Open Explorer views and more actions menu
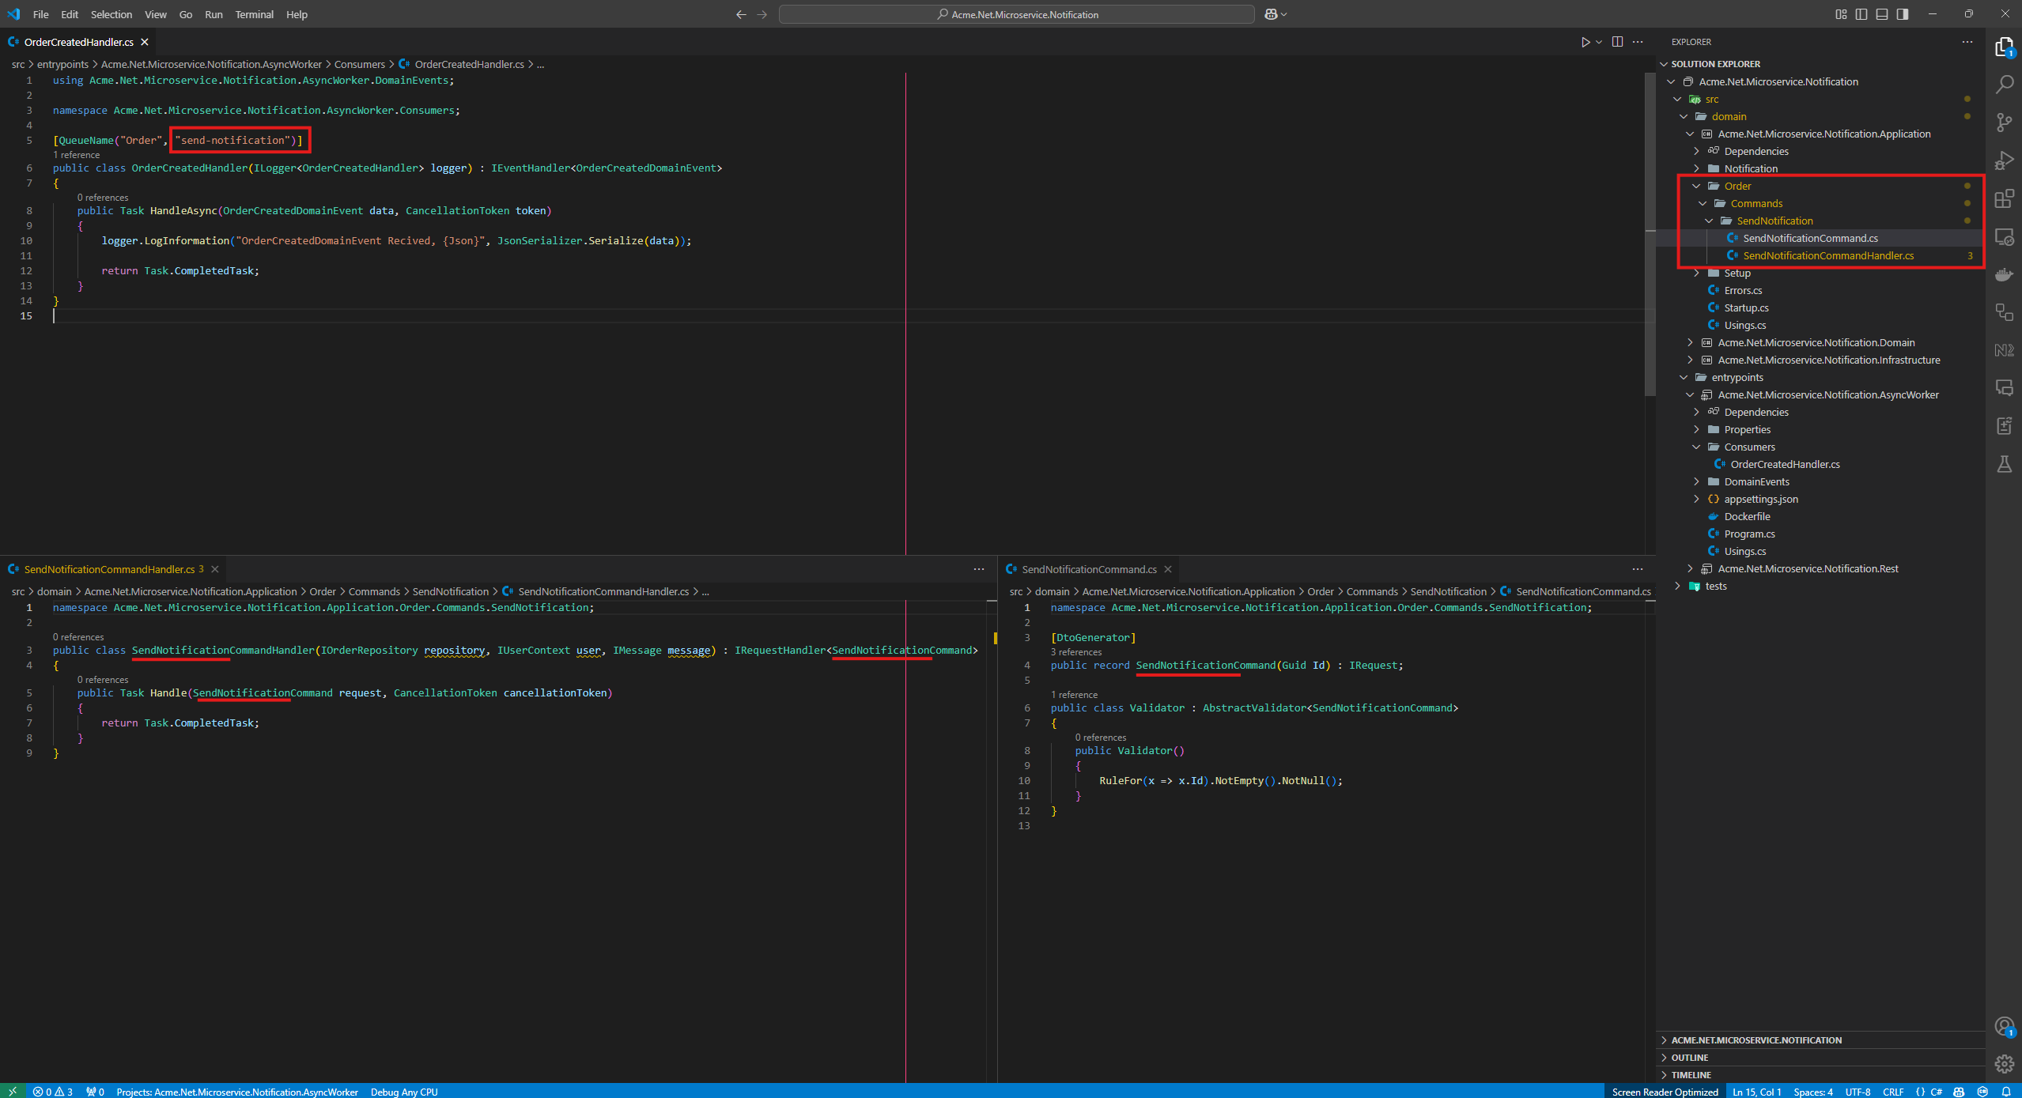 tap(1967, 42)
